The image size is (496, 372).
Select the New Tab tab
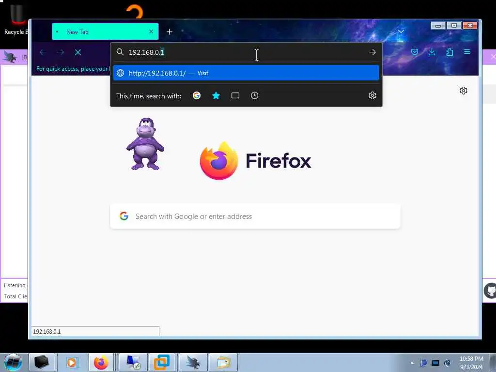tap(105, 31)
